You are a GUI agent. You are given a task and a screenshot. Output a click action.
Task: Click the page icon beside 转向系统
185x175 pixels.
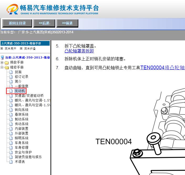pos(11,110)
